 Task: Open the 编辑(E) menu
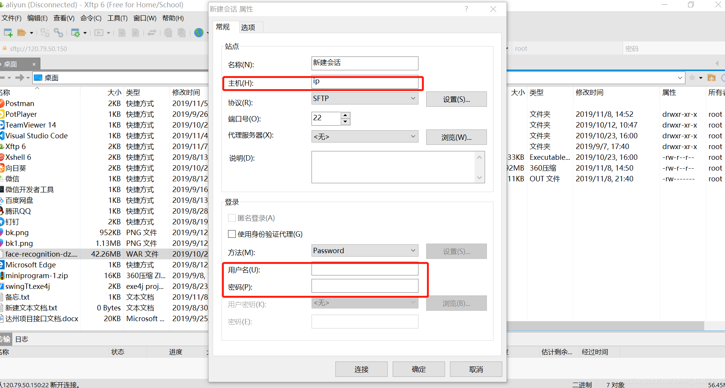pos(37,18)
